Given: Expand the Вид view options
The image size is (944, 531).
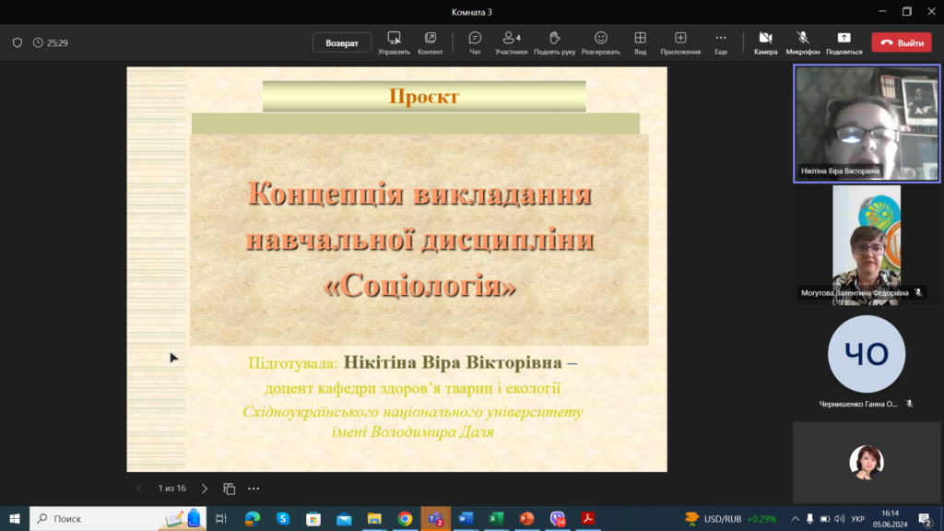Looking at the screenshot, I should [x=640, y=42].
